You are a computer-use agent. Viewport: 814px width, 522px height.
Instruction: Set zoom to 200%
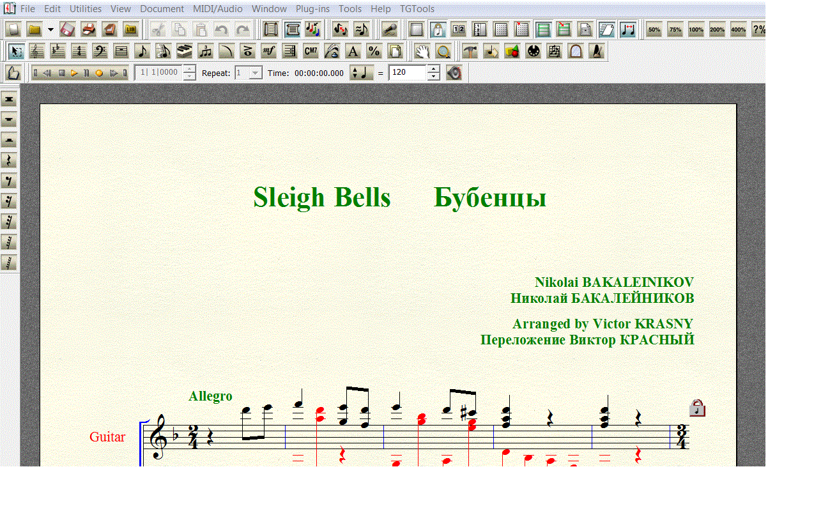(717, 29)
